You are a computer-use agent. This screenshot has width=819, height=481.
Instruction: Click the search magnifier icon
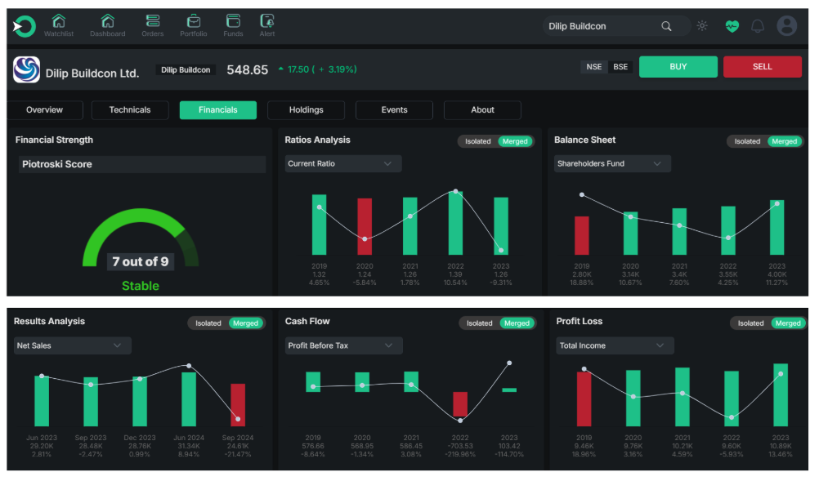click(666, 26)
